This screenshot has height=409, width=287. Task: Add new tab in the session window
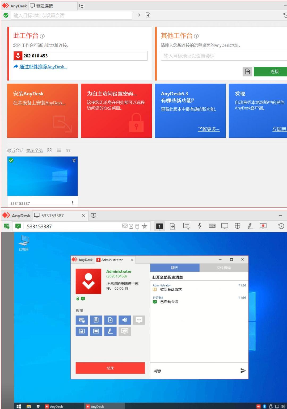tap(93, 215)
